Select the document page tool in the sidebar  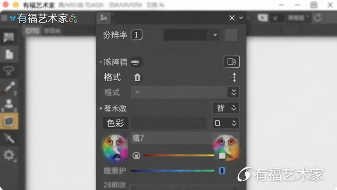9,54
